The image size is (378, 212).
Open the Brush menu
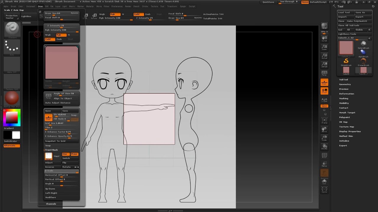(13, 6)
